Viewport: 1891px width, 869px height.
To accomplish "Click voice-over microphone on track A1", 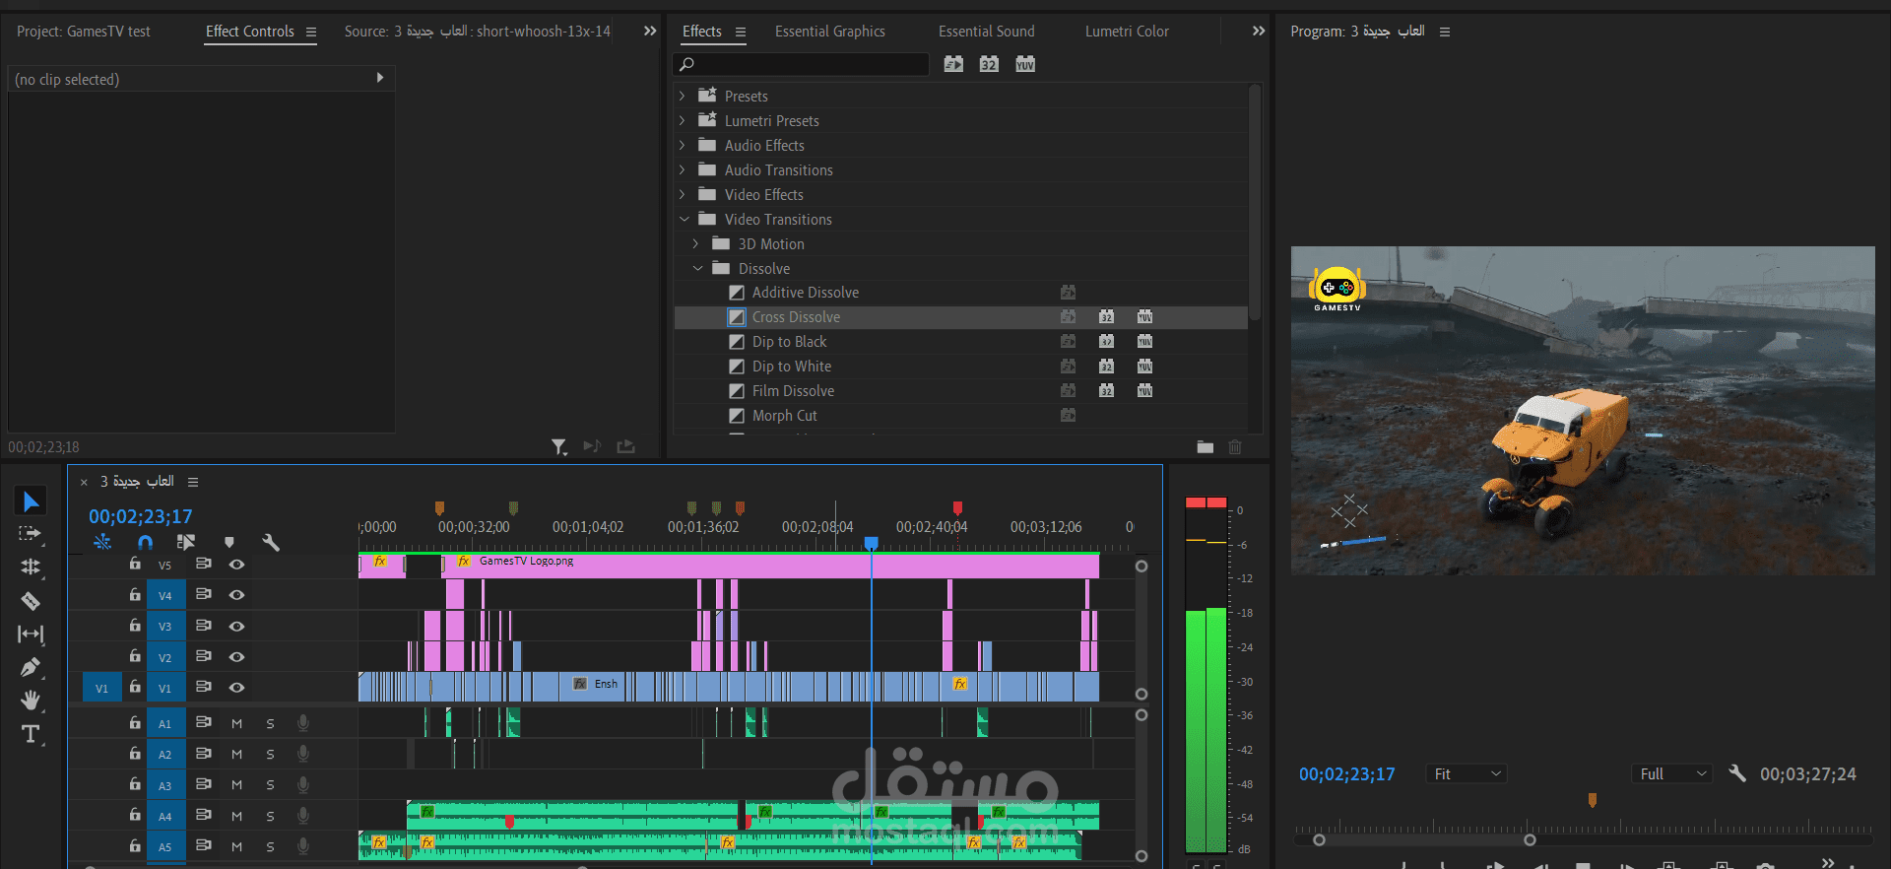I will point(303,723).
